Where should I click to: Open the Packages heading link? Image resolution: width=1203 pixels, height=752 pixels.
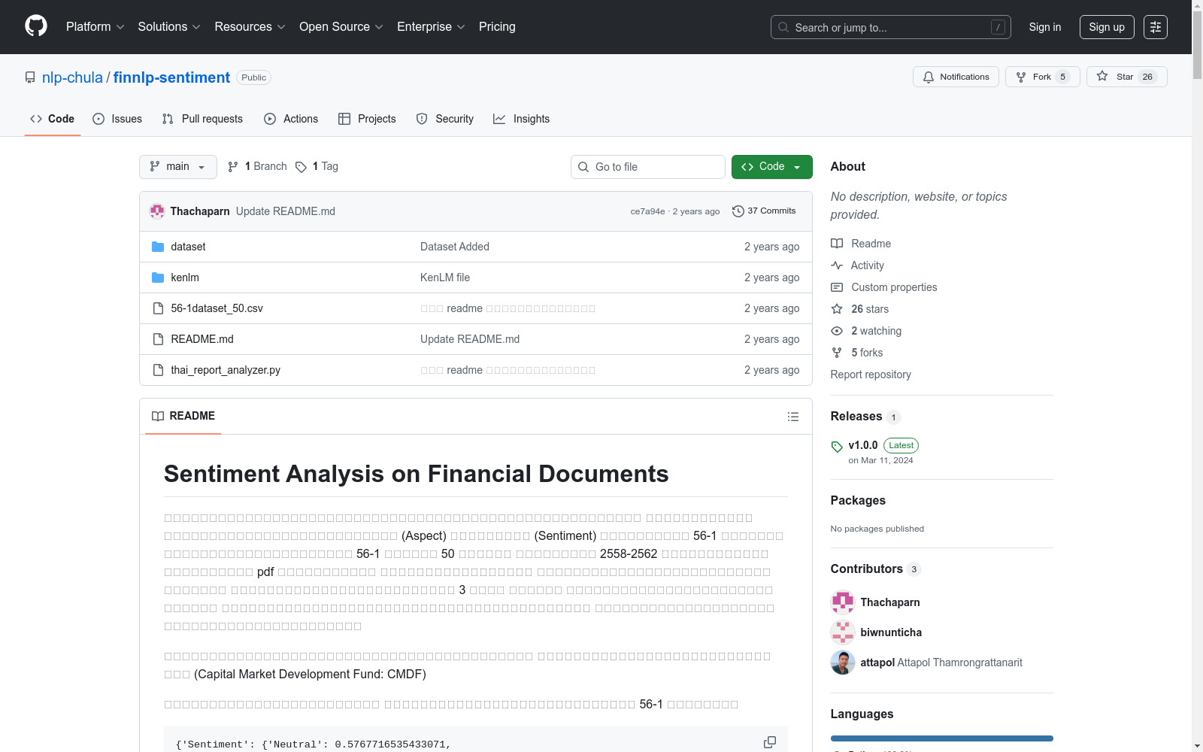pos(858,501)
